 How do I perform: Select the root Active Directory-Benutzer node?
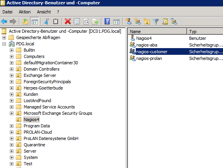click(65, 31)
